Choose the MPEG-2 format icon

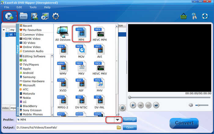pyautogui.click(x=63, y=102)
